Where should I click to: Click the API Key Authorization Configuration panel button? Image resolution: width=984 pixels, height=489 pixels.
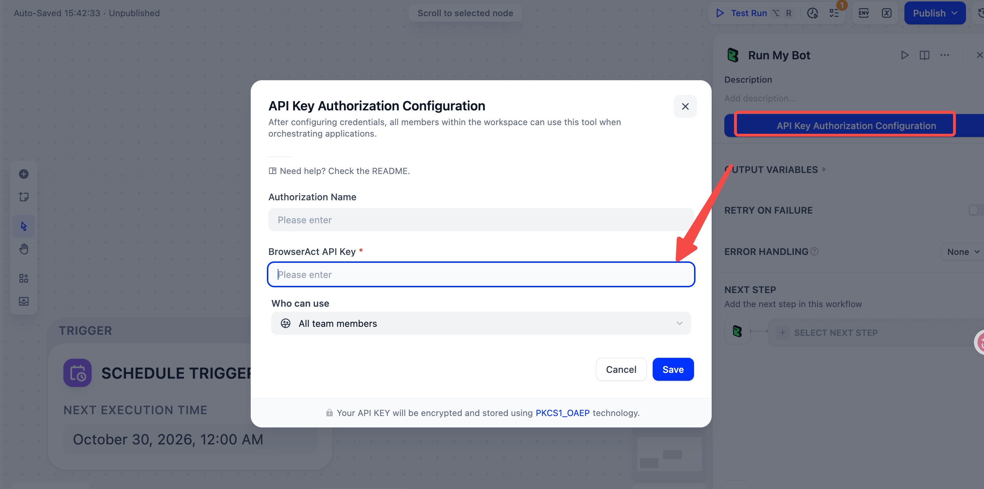pos(854,125)
